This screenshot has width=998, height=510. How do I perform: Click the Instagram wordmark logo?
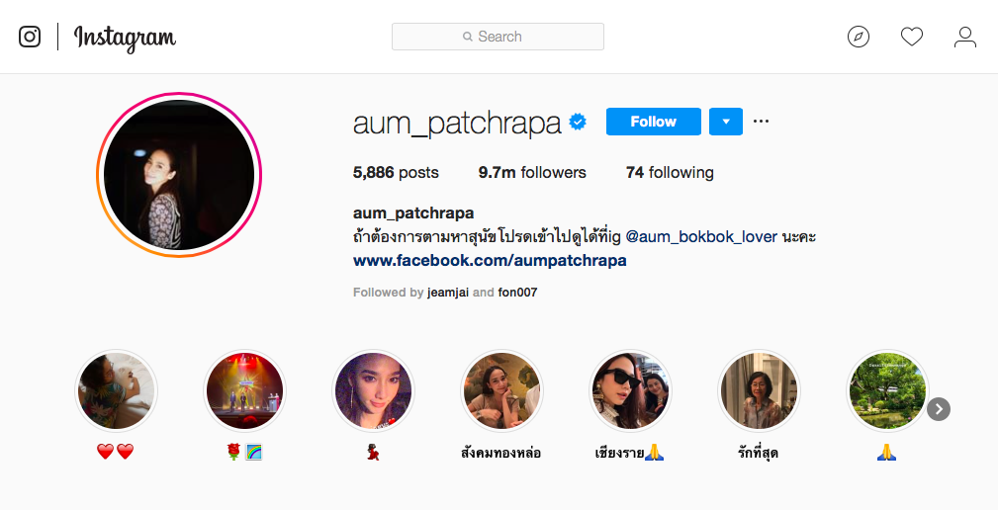point(125,39)
